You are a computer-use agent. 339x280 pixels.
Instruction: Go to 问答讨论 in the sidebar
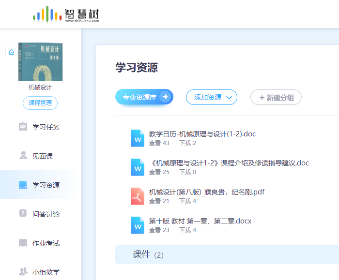pos(46,214)
